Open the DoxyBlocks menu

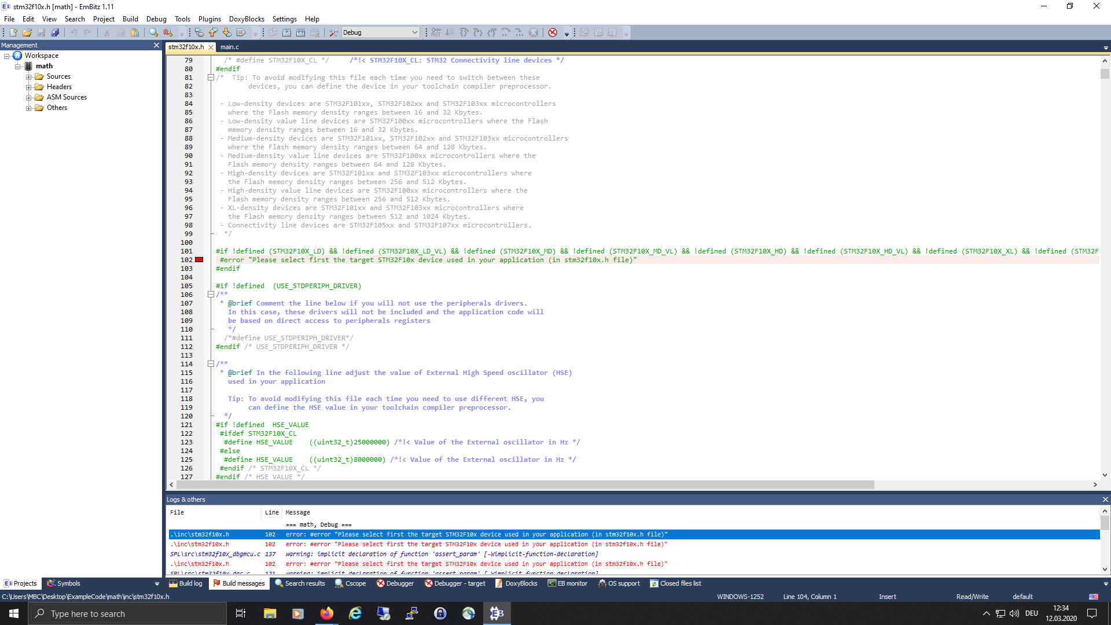[x=247, y=19]
